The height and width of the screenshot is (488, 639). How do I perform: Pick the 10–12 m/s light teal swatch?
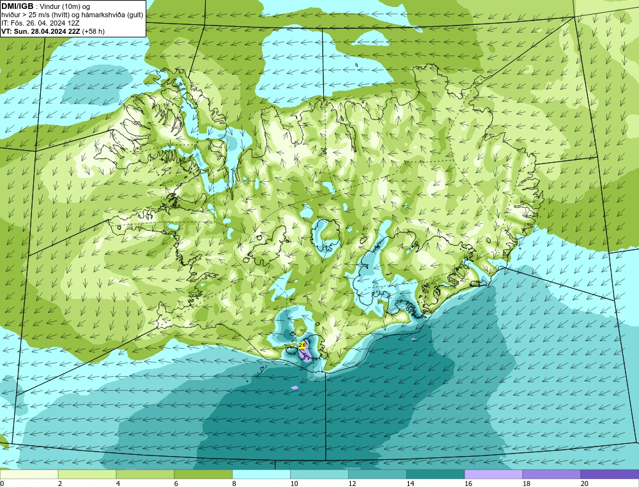[x=319, y=474]
